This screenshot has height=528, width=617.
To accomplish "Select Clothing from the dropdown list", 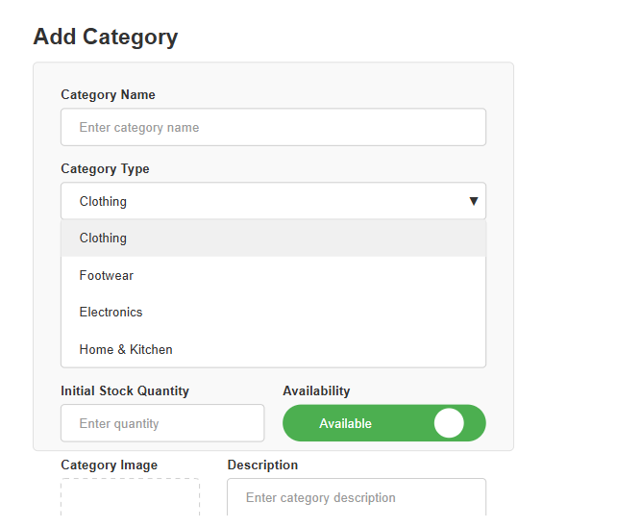I will 273,239.
